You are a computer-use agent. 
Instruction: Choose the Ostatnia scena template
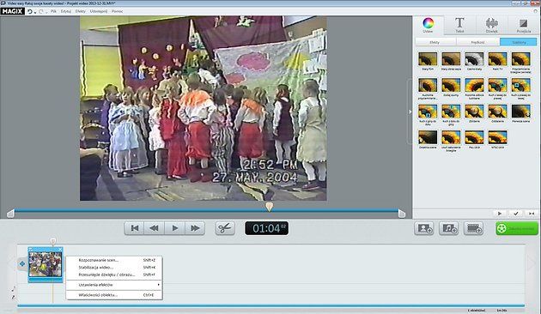(x=428, y=137)
